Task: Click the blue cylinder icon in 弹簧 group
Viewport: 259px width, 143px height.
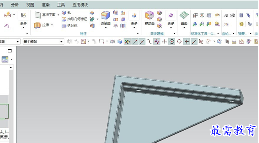Action: pos(242,15)
